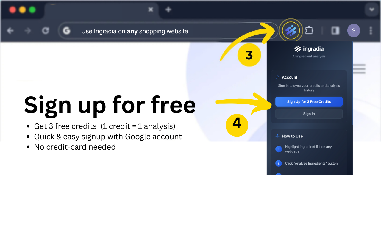Click the Ingradia extension toolbar icon

point(291,30)
